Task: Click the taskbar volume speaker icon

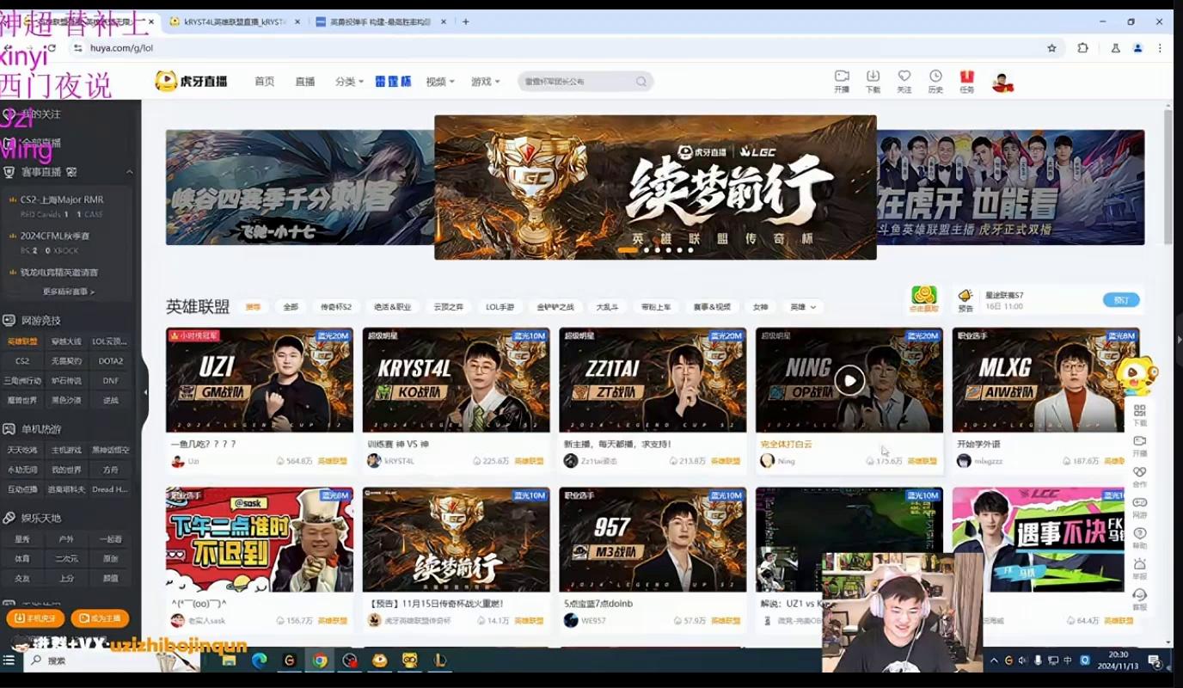Action: 1024,660
